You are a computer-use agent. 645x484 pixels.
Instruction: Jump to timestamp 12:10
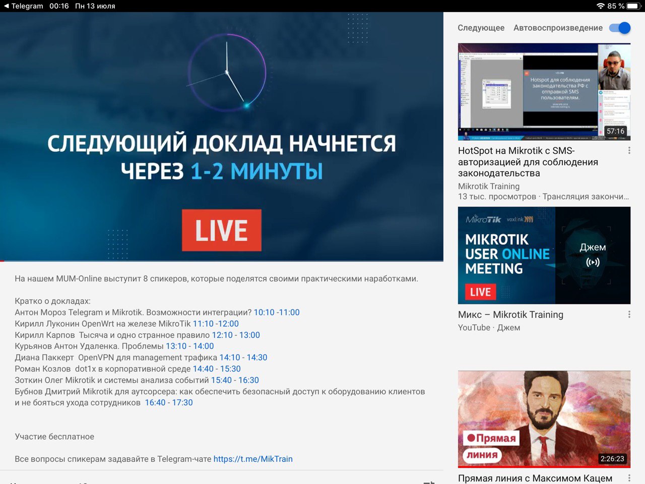pyautogui.click(x=222, y=335)
